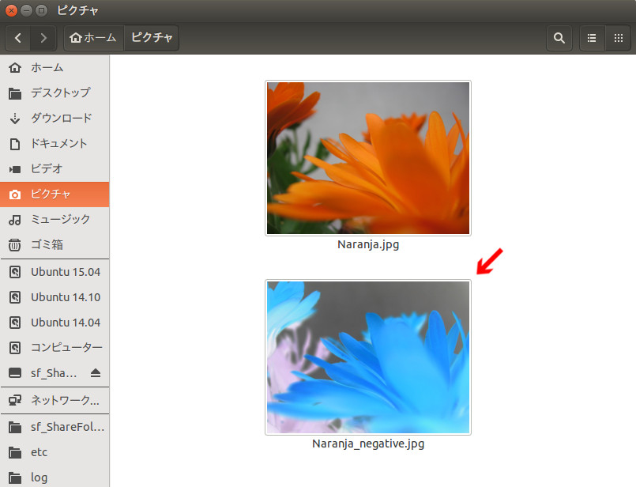The width and height of the screenshot is (636, 487).
Task: Open sf_ShareFol... bookmark folder
Action: click(55, 428)
